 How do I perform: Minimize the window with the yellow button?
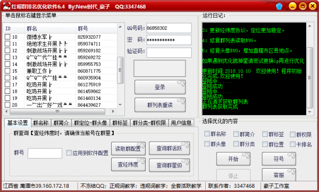292,6
